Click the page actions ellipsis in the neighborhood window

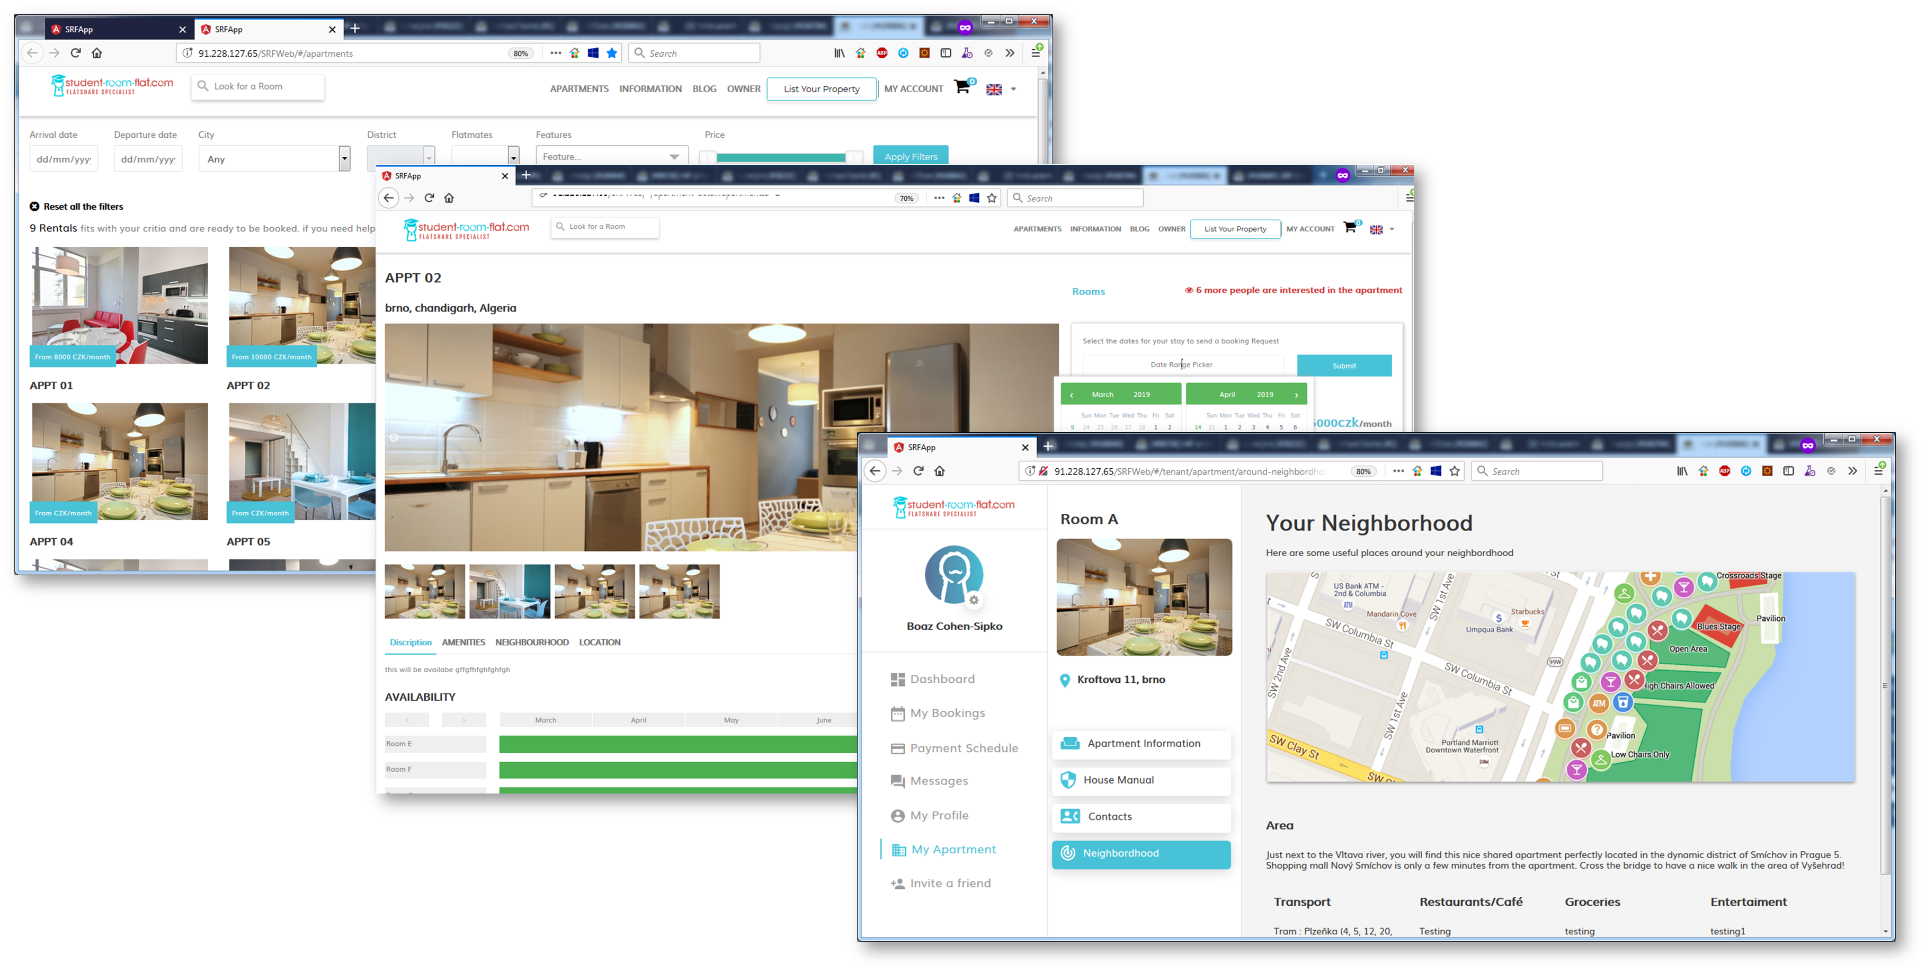[x=1398, y=471]
